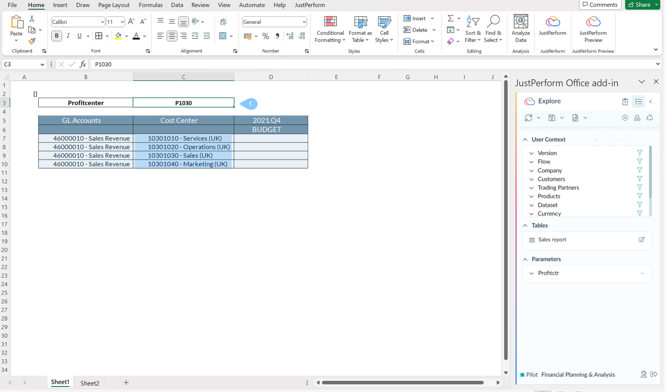Click the Share button
The image size is (667, 392).
tap(640, 5)
